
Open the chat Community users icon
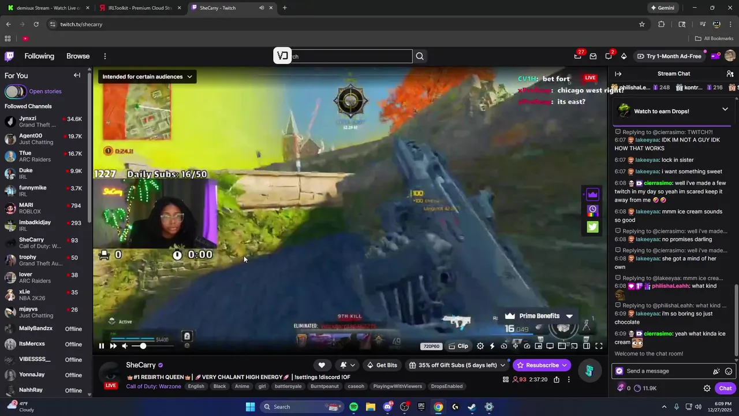tap(730, 74)
